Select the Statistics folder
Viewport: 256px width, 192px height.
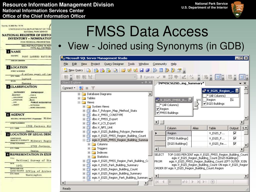pyautogui.click(x=102, y=157)
